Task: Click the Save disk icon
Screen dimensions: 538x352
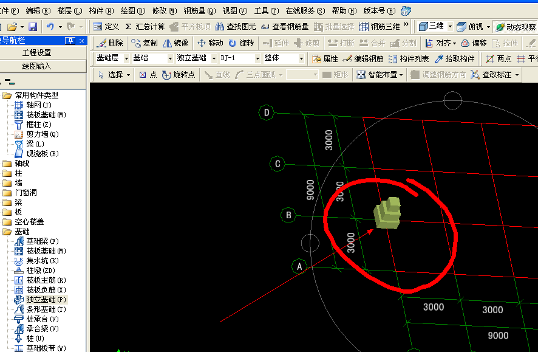Action: pos(33,26)
